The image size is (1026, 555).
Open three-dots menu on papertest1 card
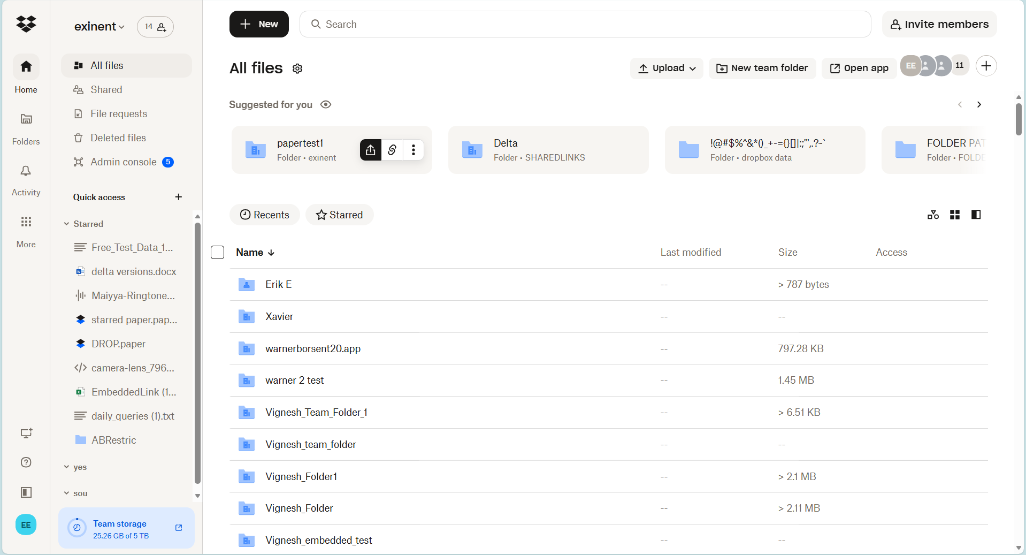click(x=414, y=150)
